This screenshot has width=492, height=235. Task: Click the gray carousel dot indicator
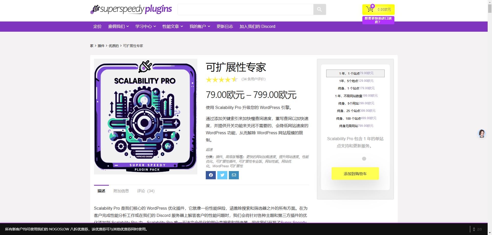tap(364, 159)
